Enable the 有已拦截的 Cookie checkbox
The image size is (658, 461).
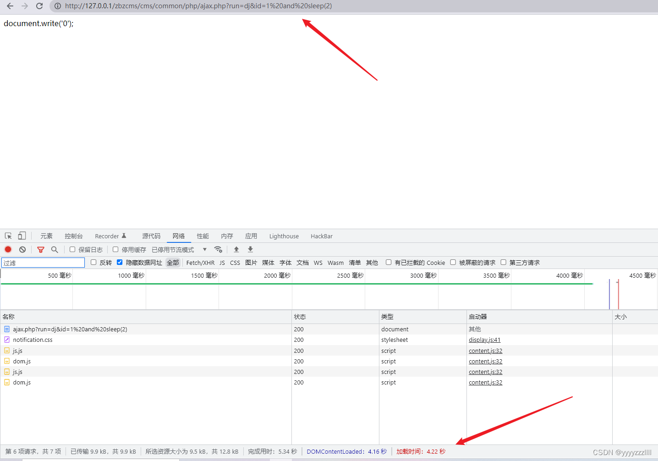point(389,262)
